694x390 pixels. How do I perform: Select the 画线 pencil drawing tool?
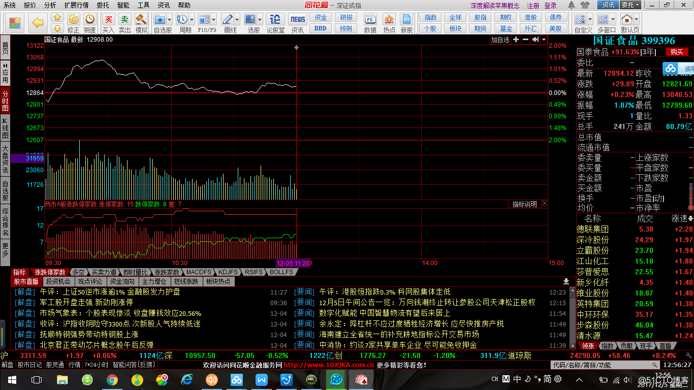227,19
